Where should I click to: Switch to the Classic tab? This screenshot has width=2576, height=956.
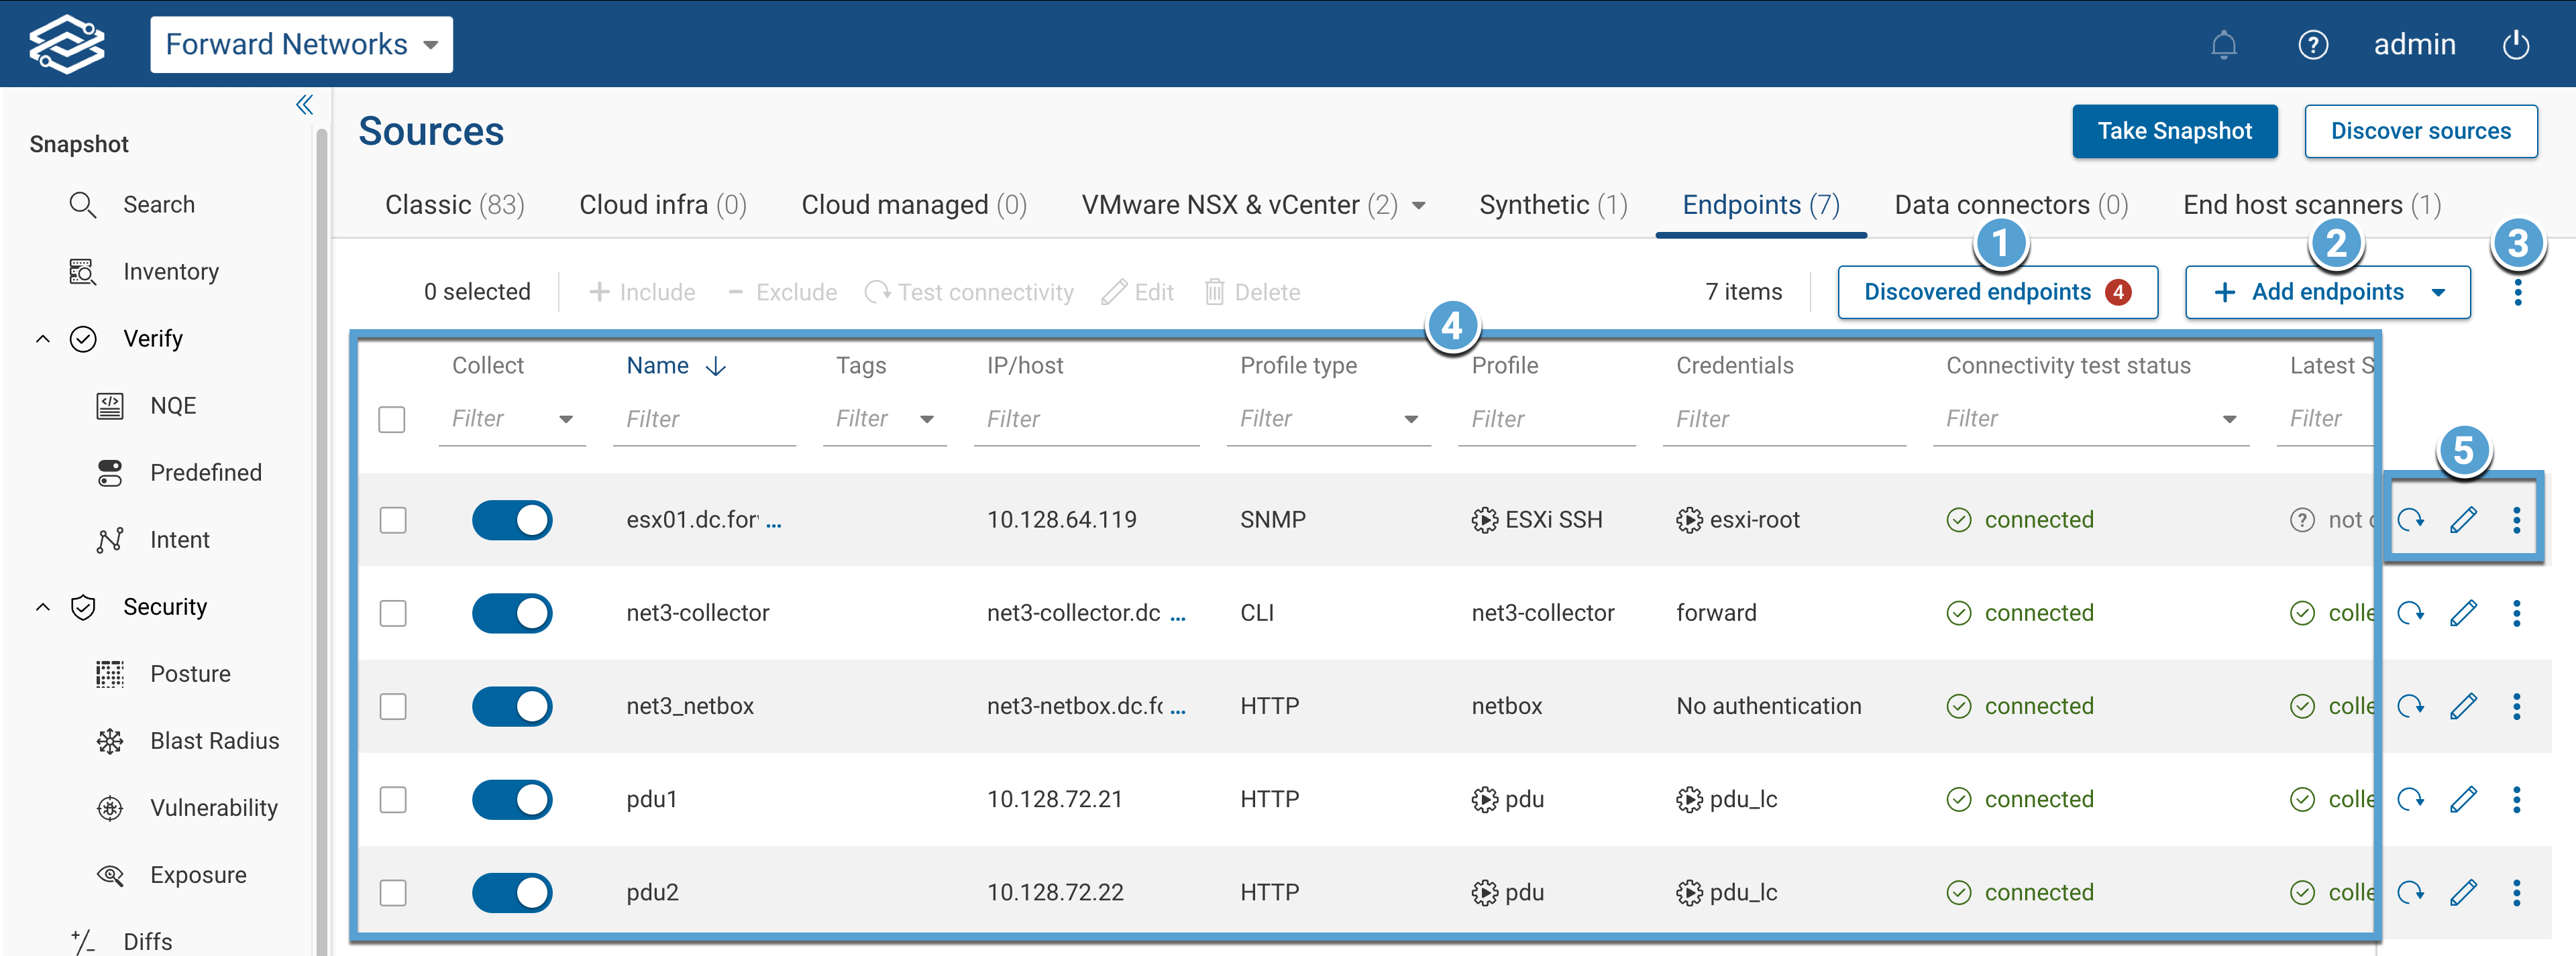[x=454, y=204]
